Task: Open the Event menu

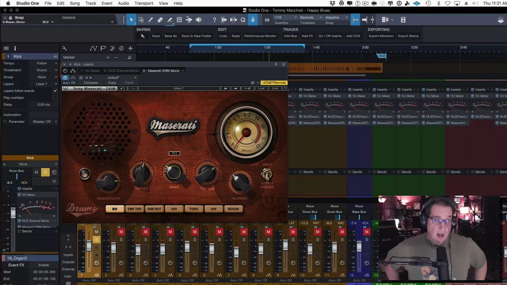Action: [107, 3]
